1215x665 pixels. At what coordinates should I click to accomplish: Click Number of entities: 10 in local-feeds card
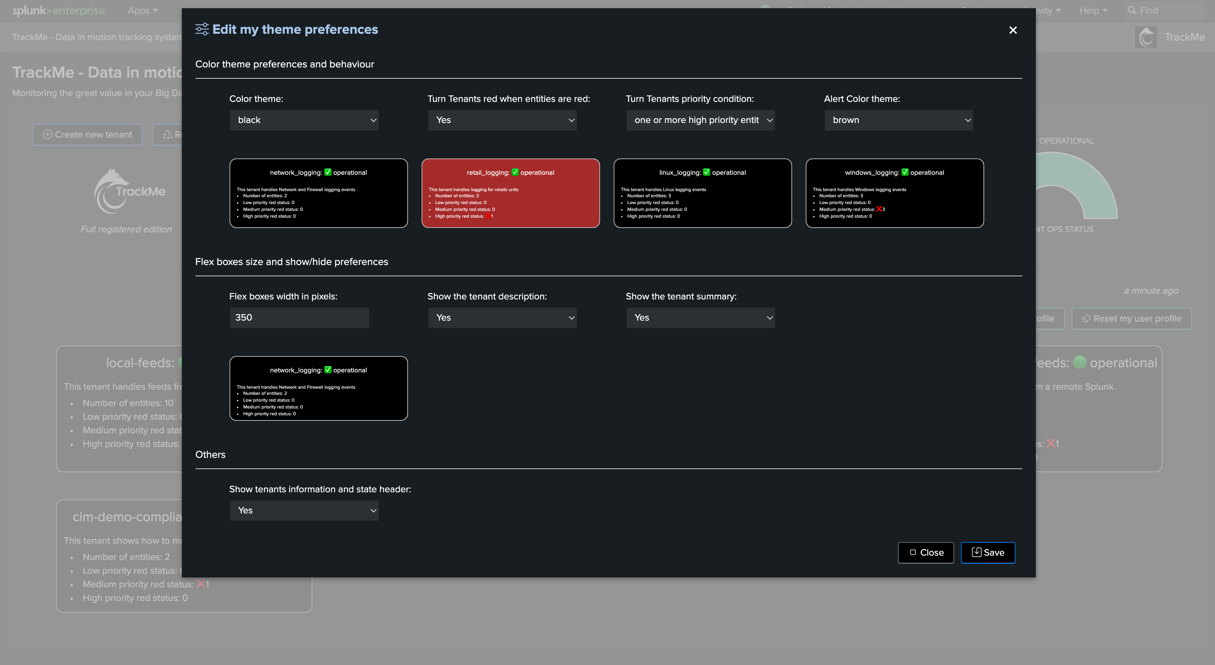[x=128, y=403]
